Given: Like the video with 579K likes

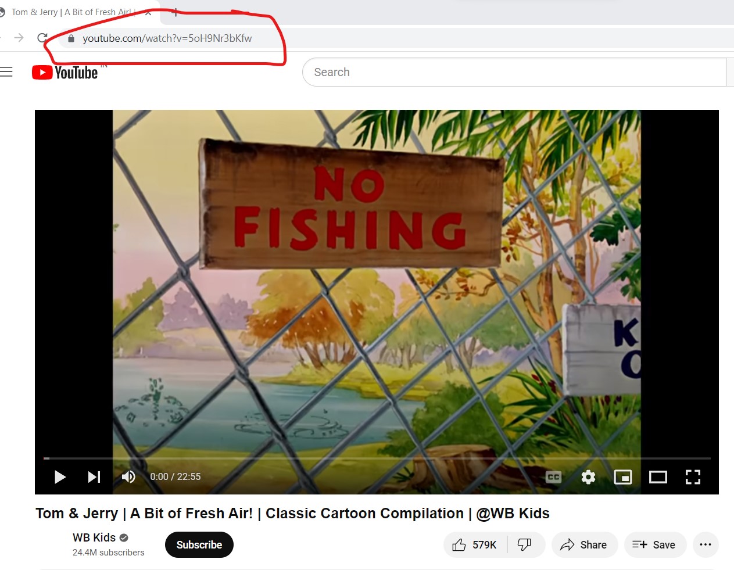Looking at the screenshot, I should pos(475,544).
